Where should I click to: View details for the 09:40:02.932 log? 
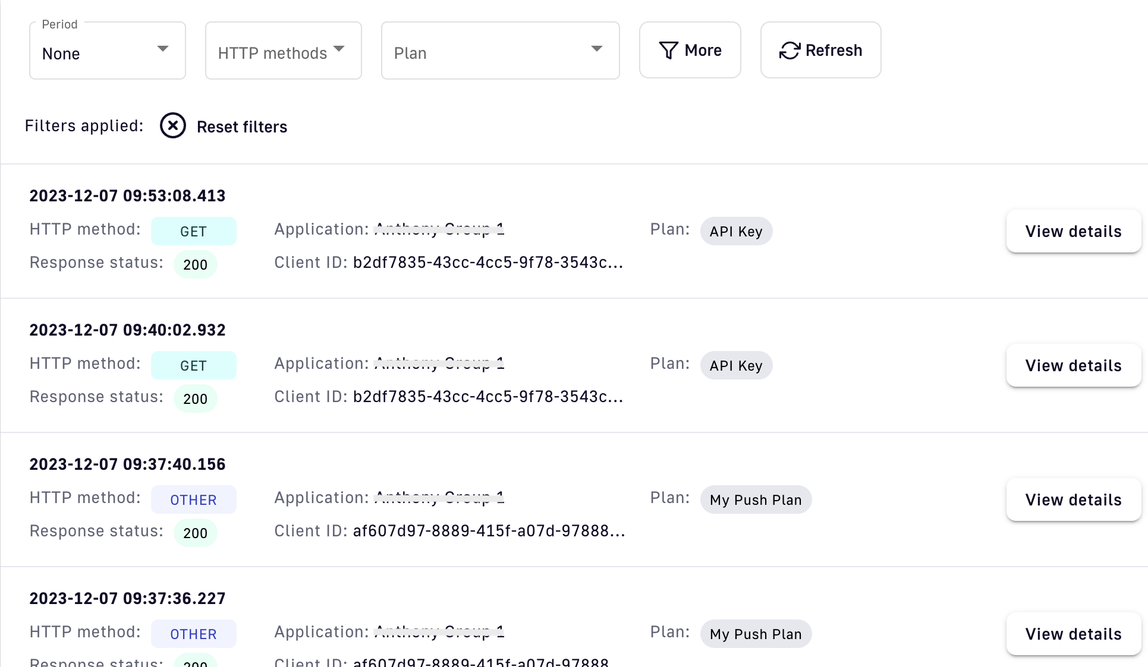tap(1073, 366)
